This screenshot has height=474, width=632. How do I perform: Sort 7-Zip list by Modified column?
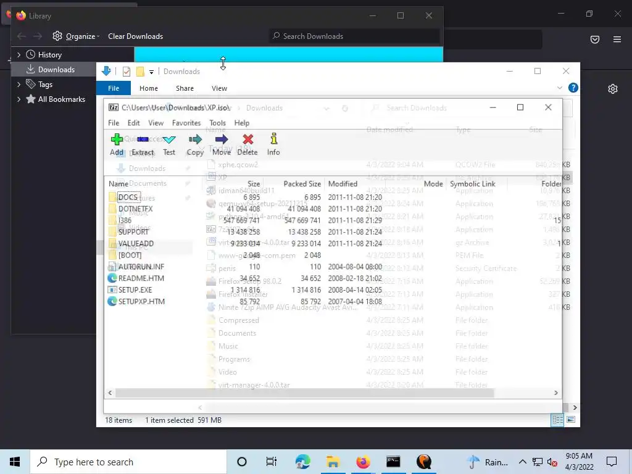(343, 184)
